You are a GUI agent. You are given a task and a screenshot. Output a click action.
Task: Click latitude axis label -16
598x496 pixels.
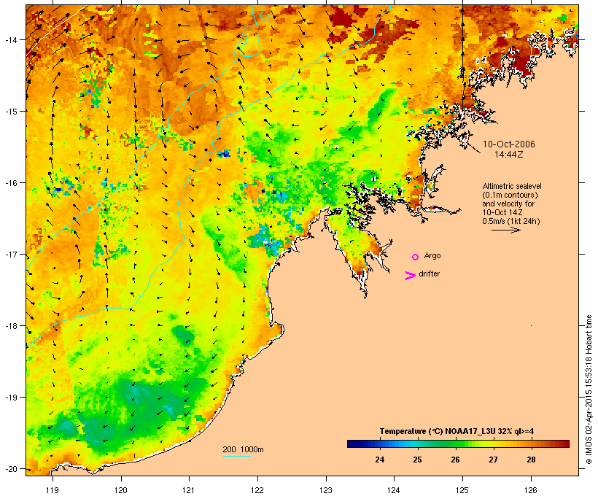(x=10, y=183)
